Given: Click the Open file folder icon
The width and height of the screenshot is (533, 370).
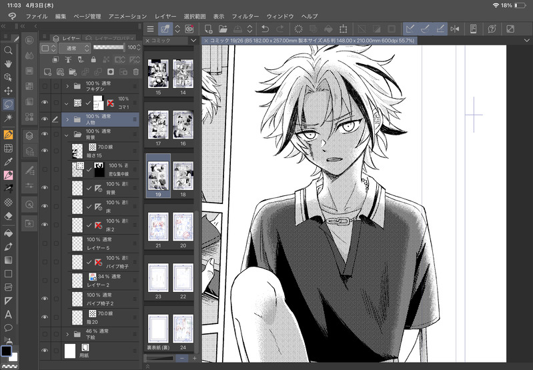Looking at the screenshot, I should click(223, 29).
